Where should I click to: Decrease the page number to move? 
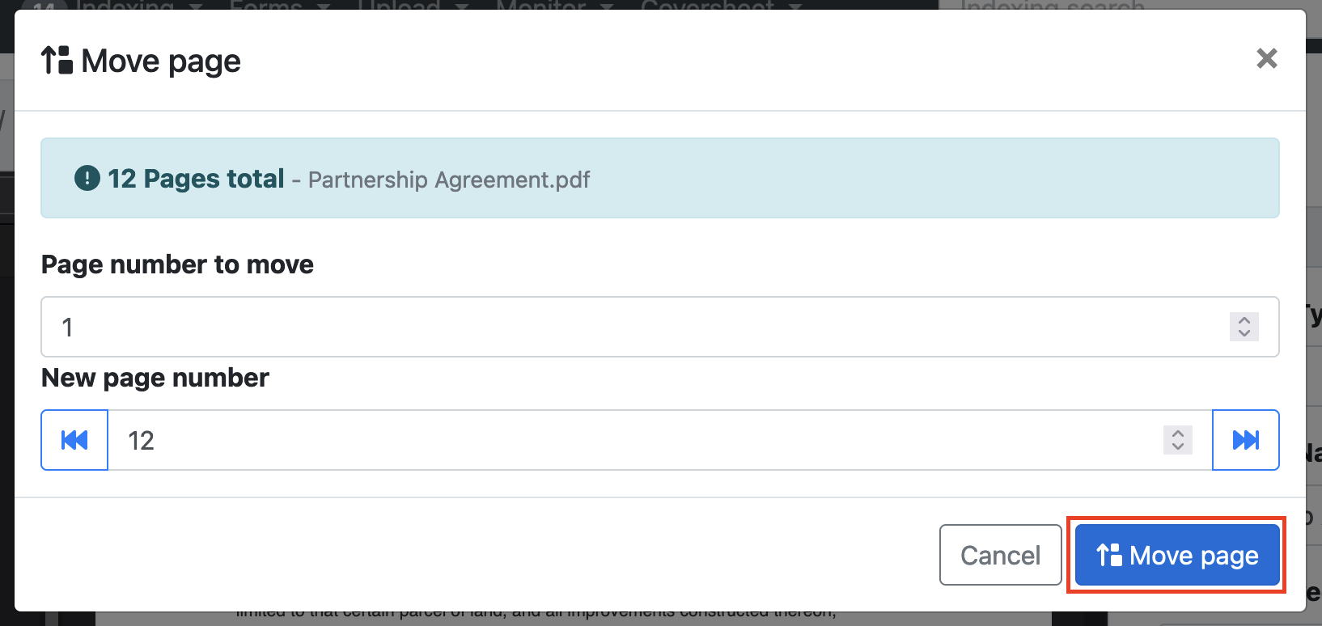[1244, 333]
